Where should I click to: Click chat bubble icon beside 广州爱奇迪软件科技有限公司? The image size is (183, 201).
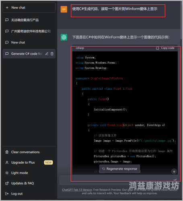click(7, 31)
